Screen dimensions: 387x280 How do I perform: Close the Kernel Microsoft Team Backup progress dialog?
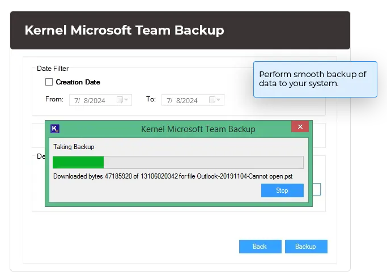click(x=300, y=127)
